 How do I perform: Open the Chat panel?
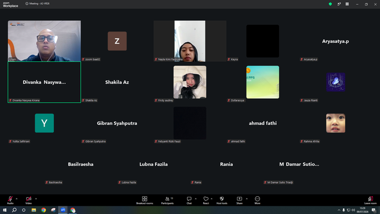[189, 200]
